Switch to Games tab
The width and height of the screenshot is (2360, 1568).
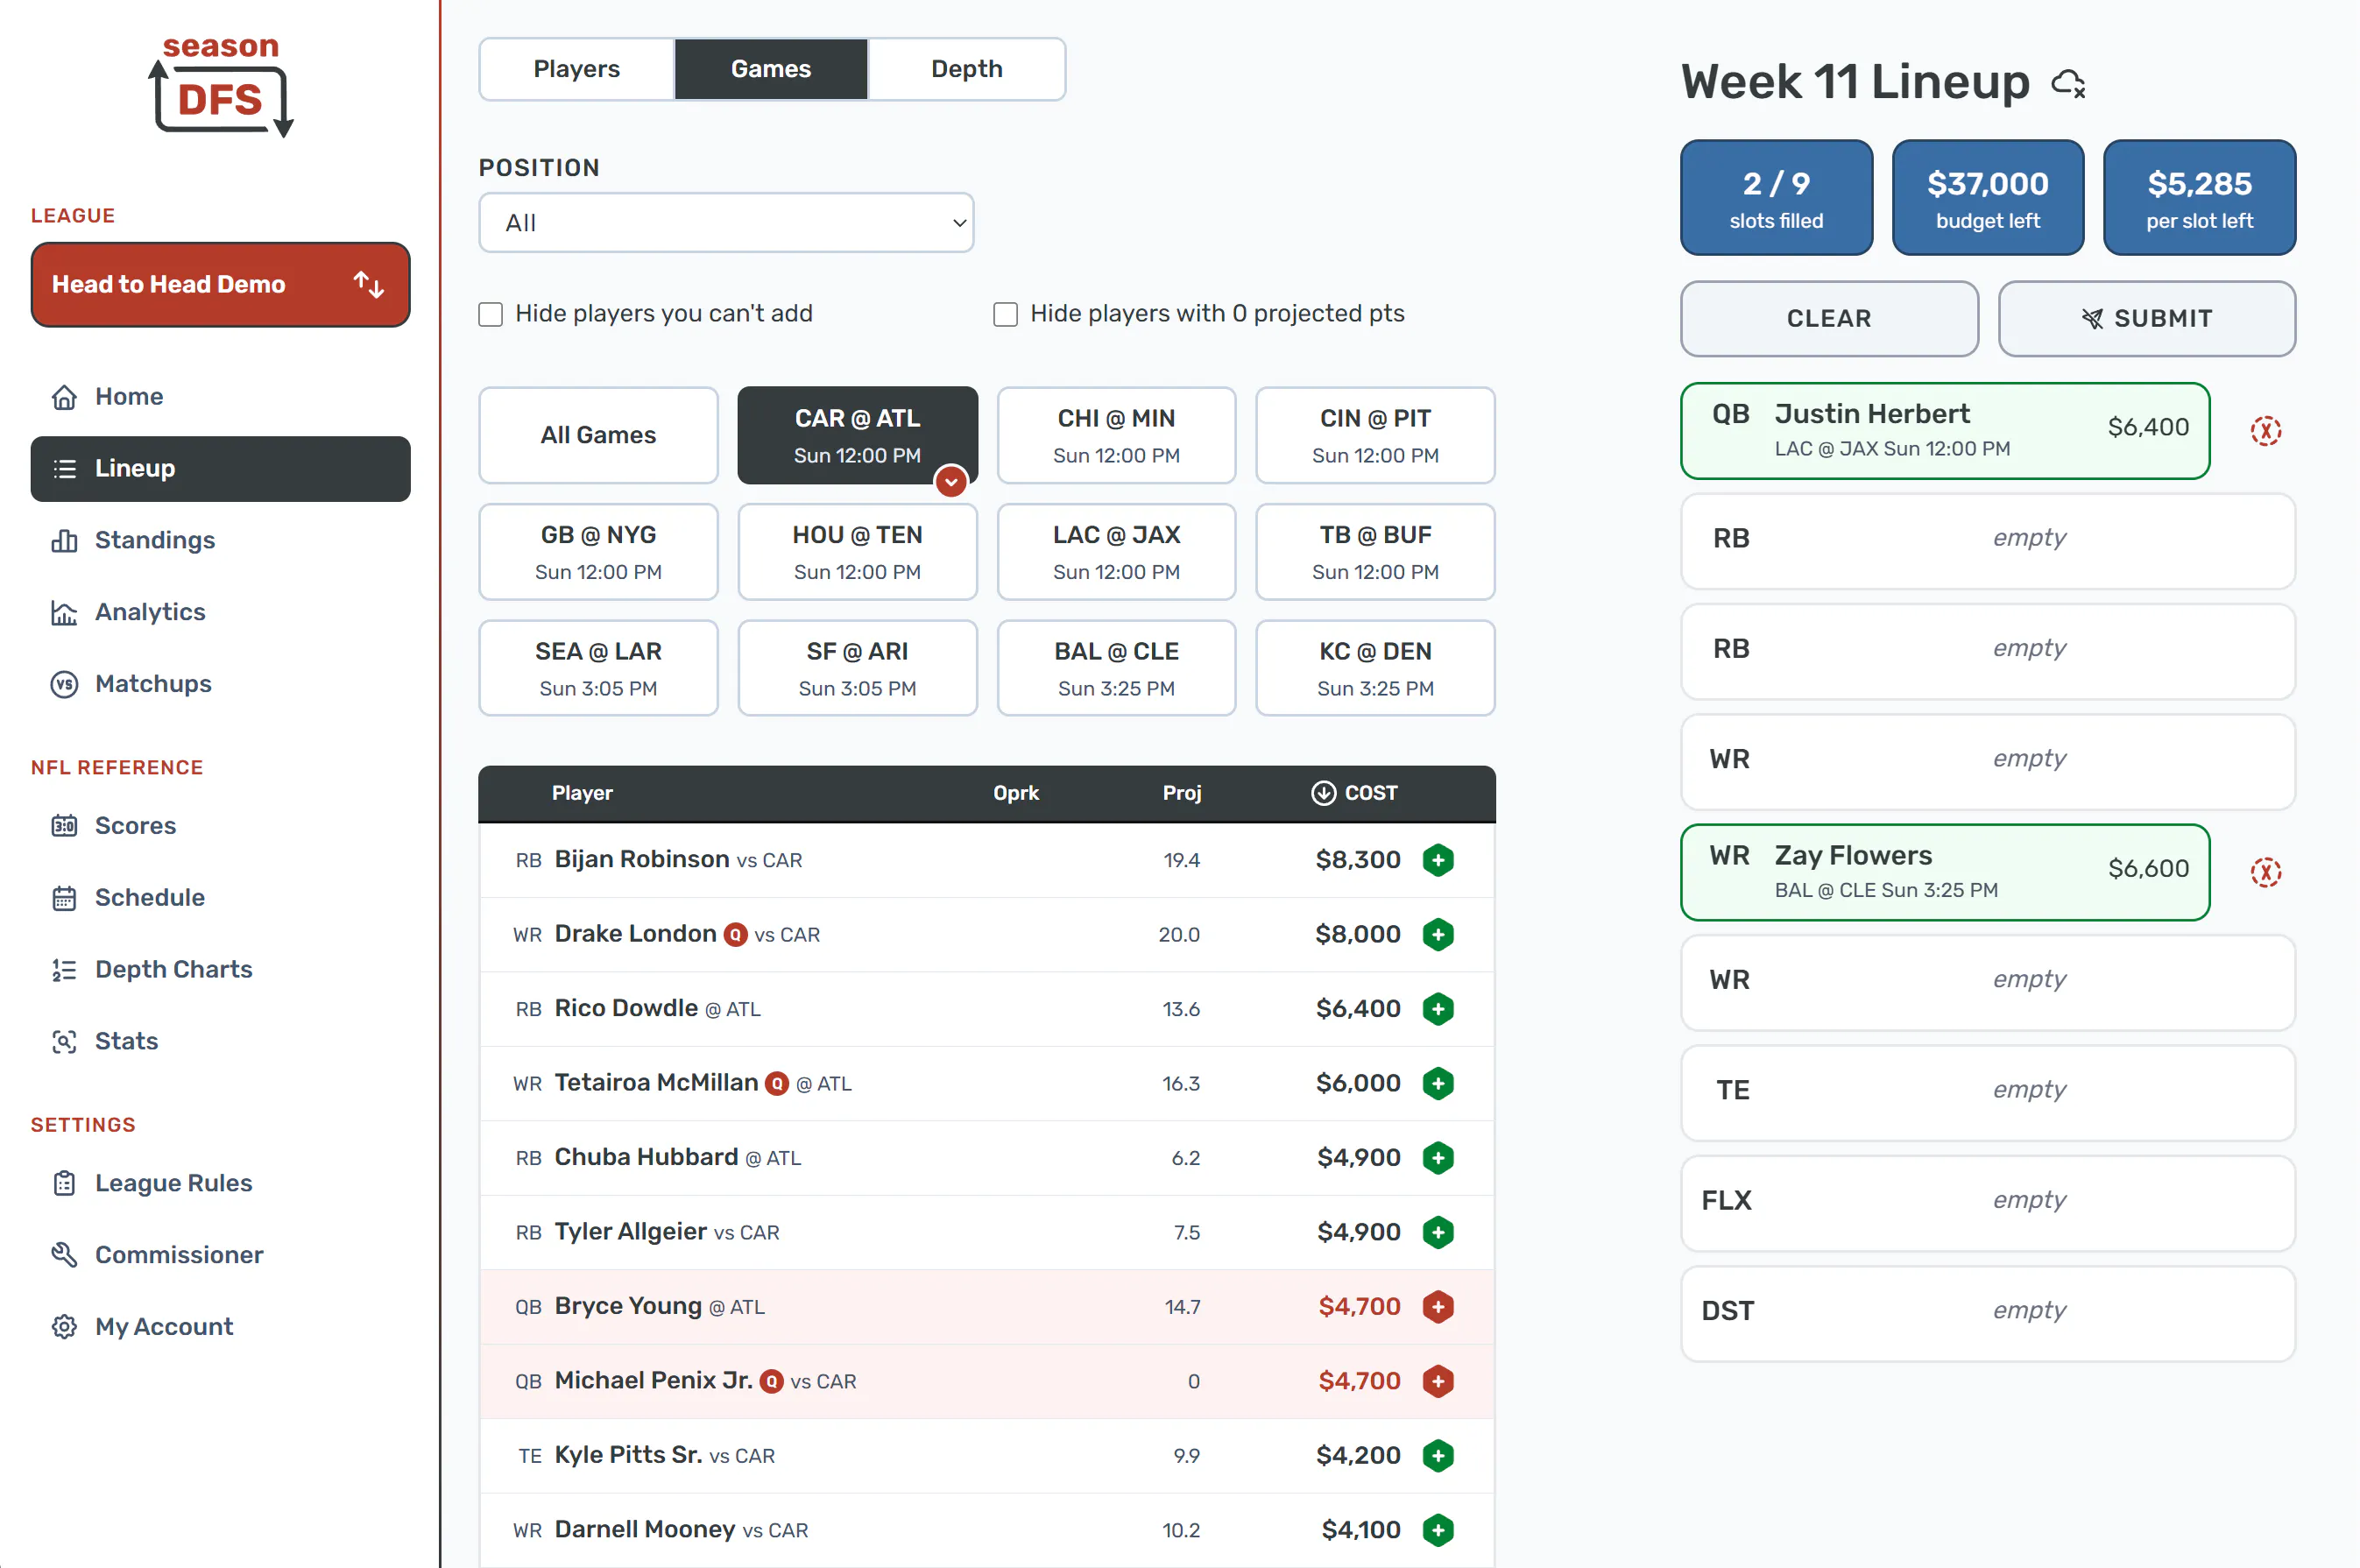771,69
